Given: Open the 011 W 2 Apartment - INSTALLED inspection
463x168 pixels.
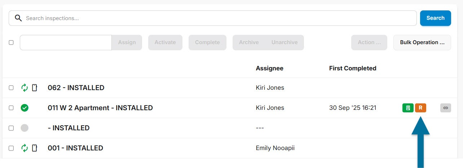Looking at the screenshot, I should [100, 108].
